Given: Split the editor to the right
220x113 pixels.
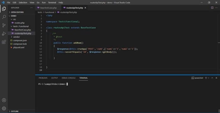Looking at the screenshot, I should 212,8.
